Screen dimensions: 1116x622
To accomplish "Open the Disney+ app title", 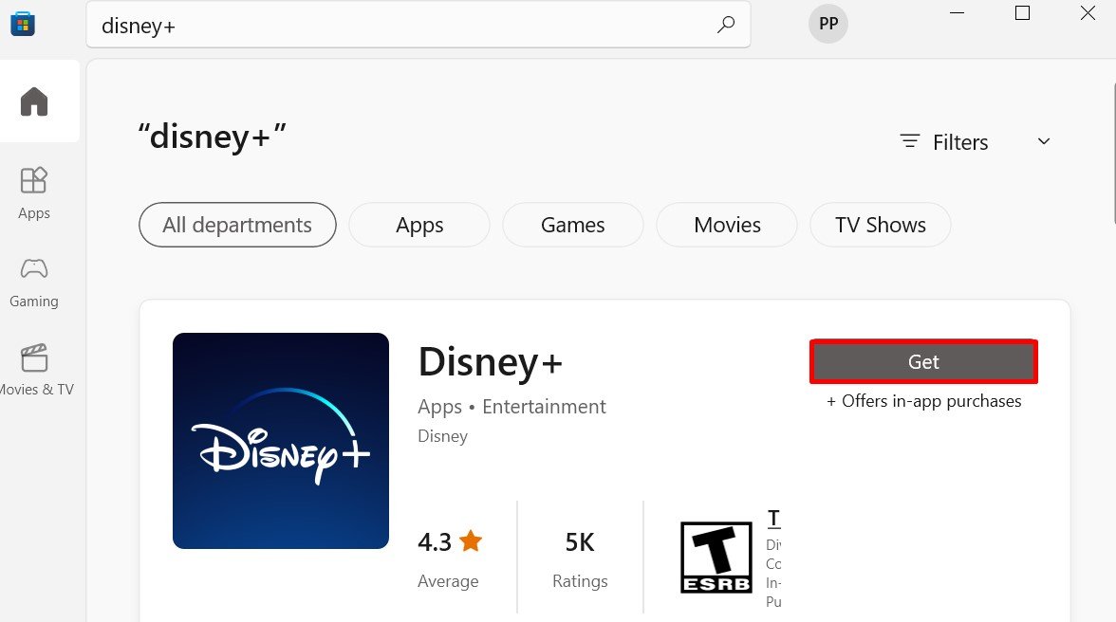I will (x=490, y=362).
